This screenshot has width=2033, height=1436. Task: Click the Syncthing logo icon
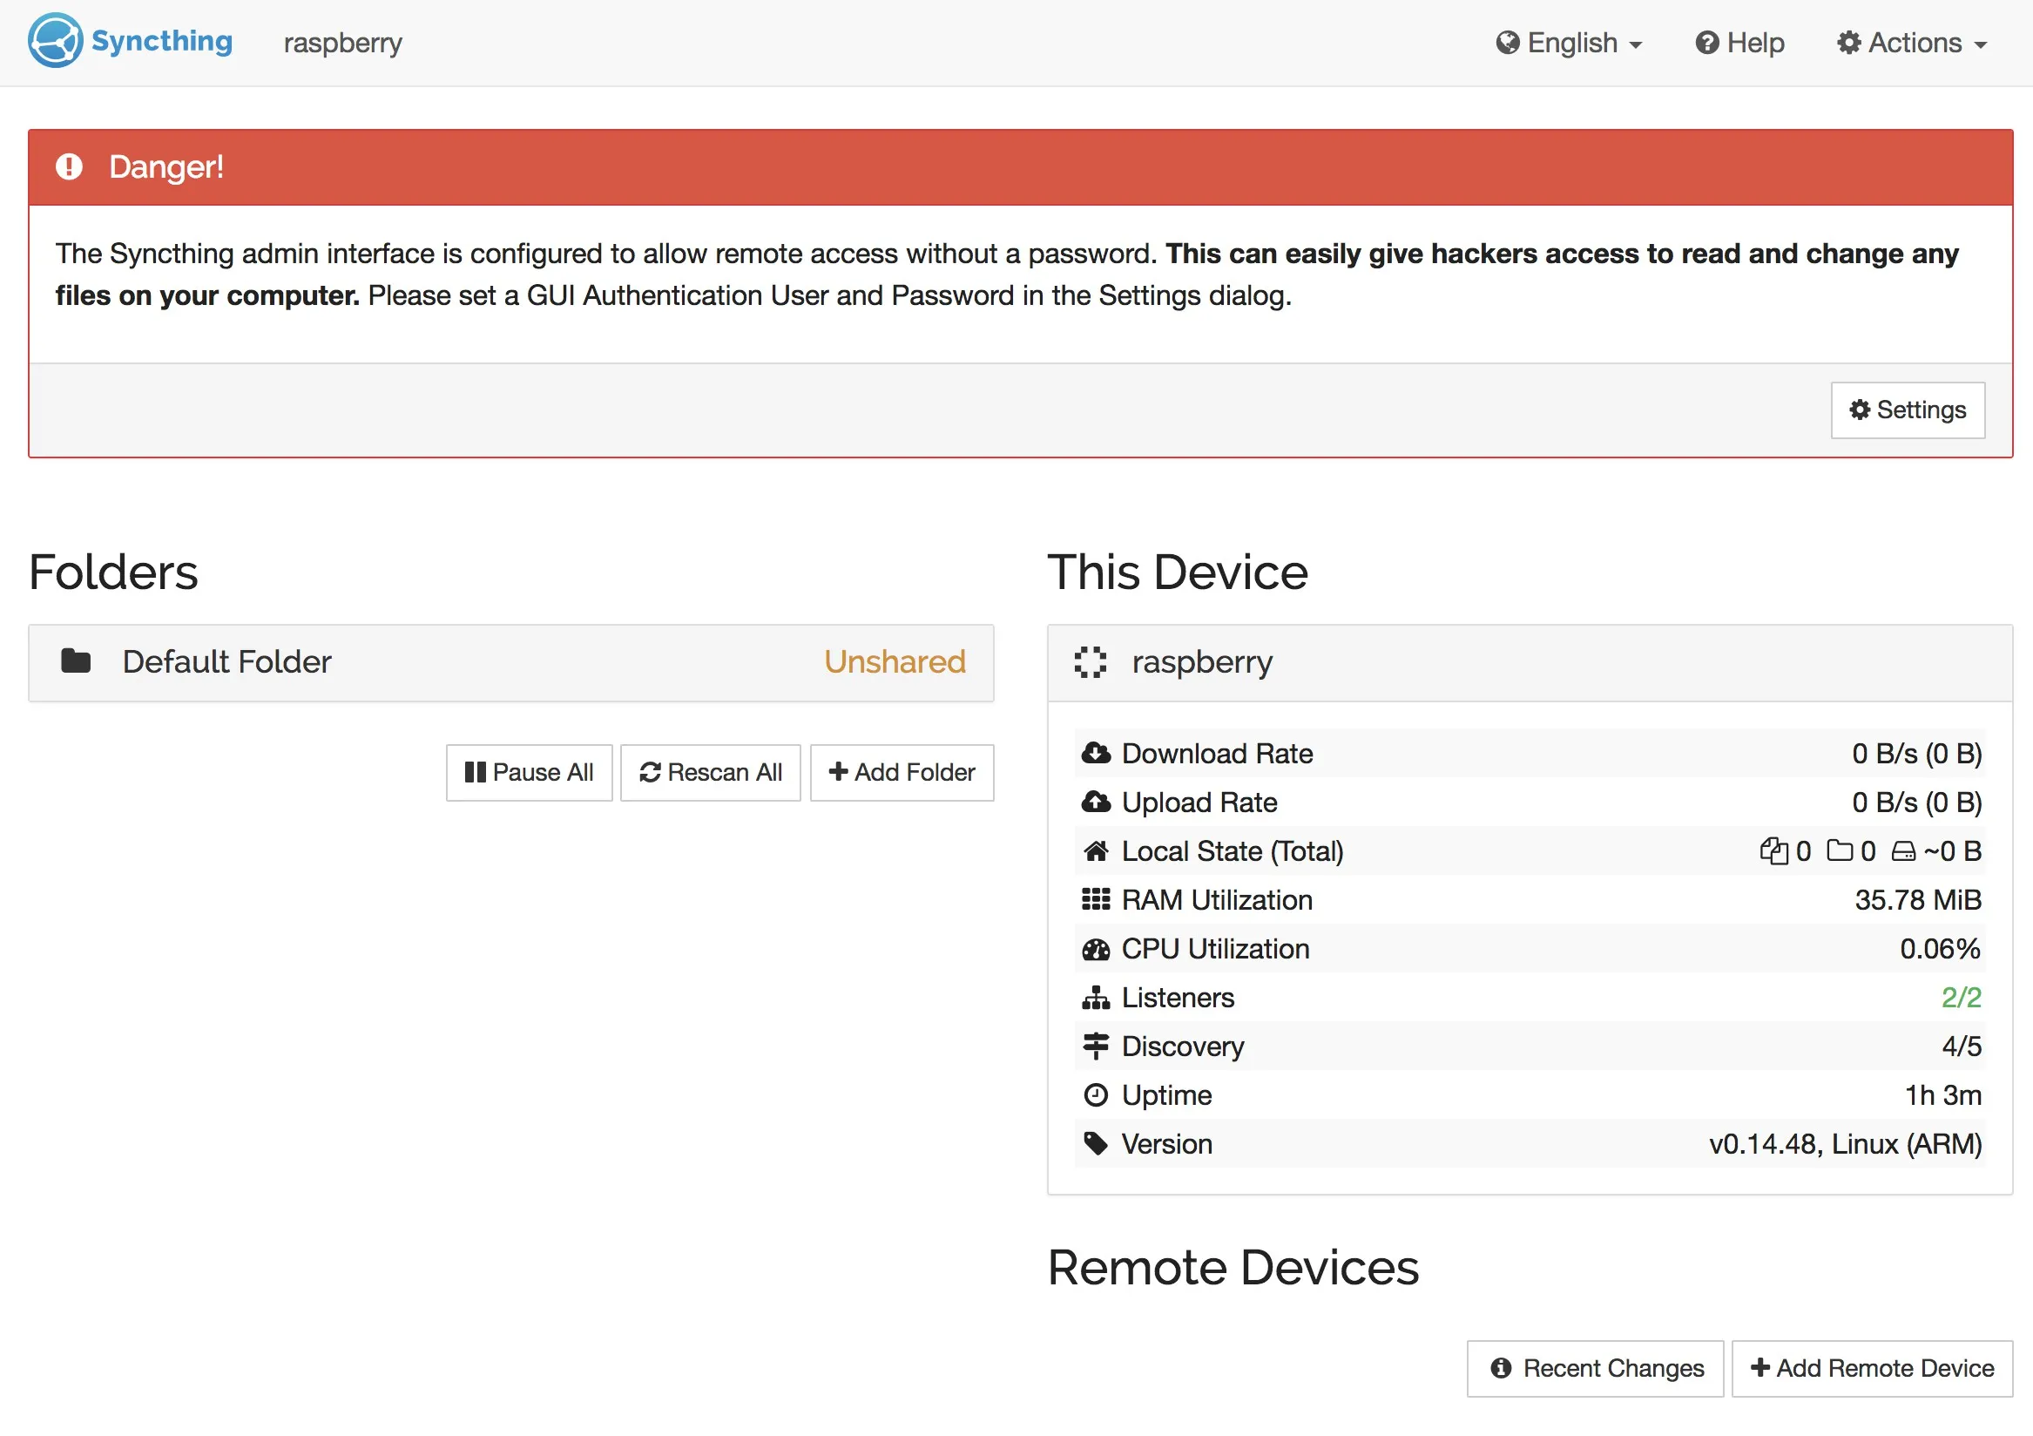(55, 41)
